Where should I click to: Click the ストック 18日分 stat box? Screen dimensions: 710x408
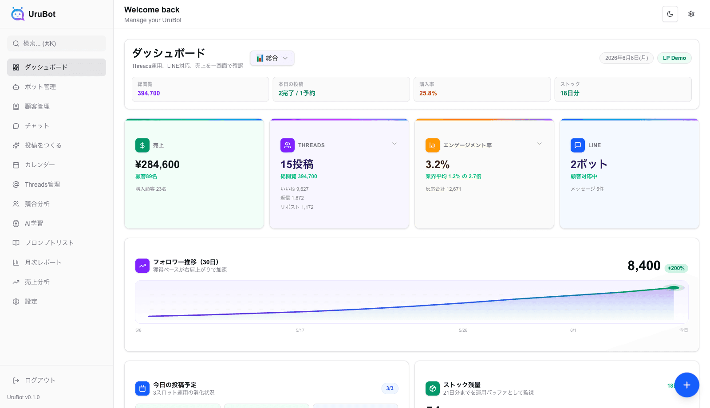(x=623, y=89)
